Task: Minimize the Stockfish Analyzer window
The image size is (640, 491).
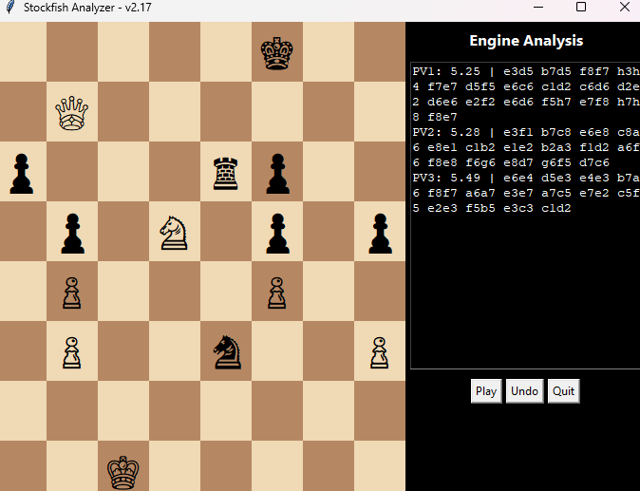Action: click(x=538, y=7)
